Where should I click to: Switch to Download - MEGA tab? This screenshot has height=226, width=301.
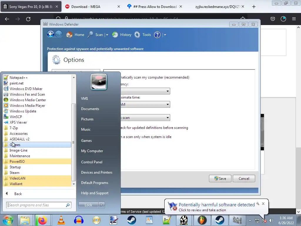[93, 6]
